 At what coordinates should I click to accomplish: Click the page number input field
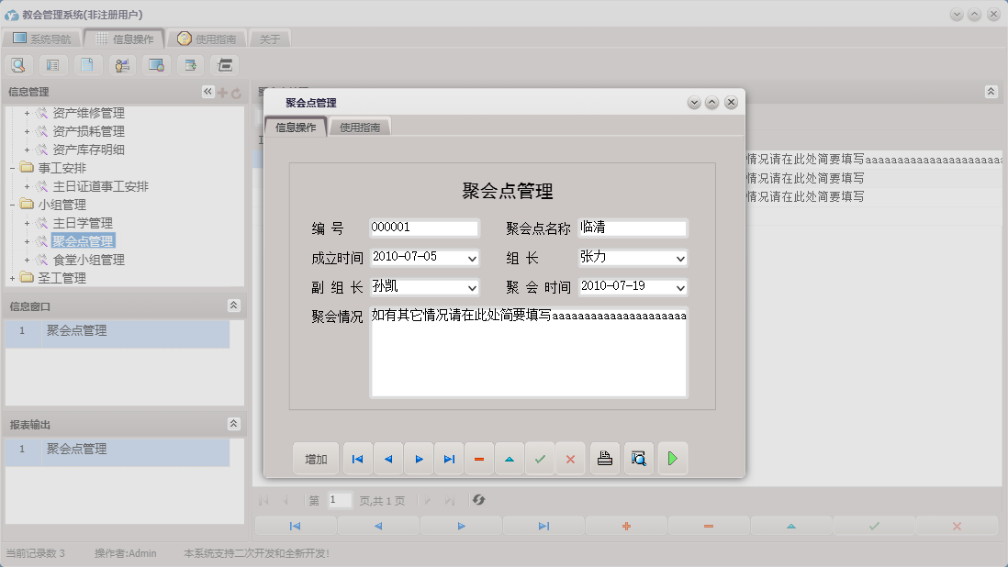[338, 500]
